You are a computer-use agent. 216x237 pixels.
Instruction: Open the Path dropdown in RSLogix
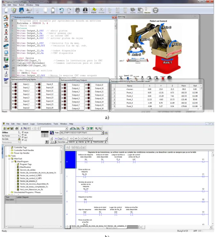click(103, 133)
